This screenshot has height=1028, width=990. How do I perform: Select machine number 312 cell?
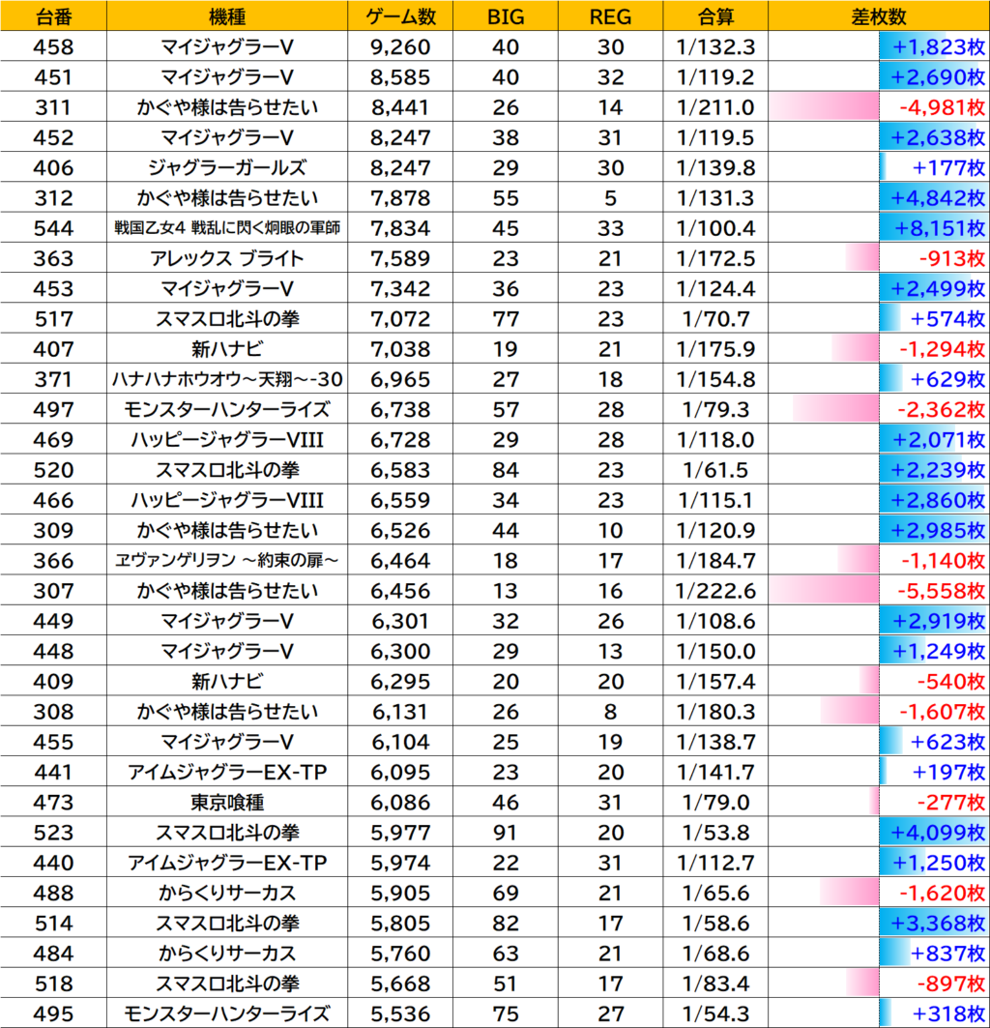tap(53, 197)
